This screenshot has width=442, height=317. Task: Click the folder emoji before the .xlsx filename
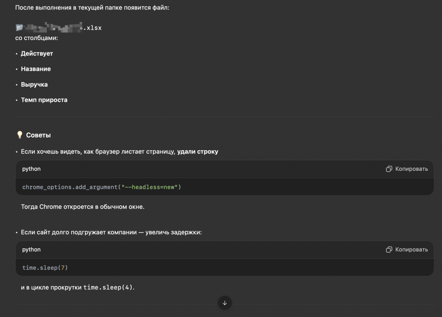tap(19, 28)
